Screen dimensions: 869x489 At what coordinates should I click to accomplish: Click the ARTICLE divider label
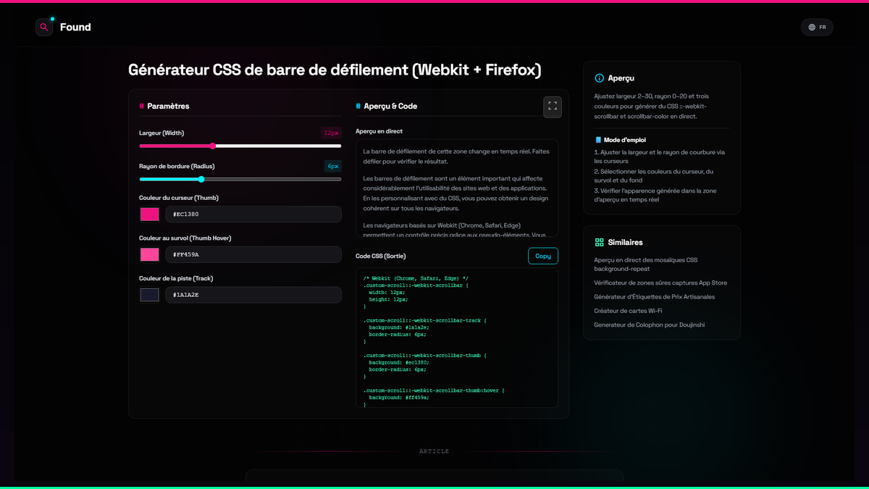click(434, 451)
